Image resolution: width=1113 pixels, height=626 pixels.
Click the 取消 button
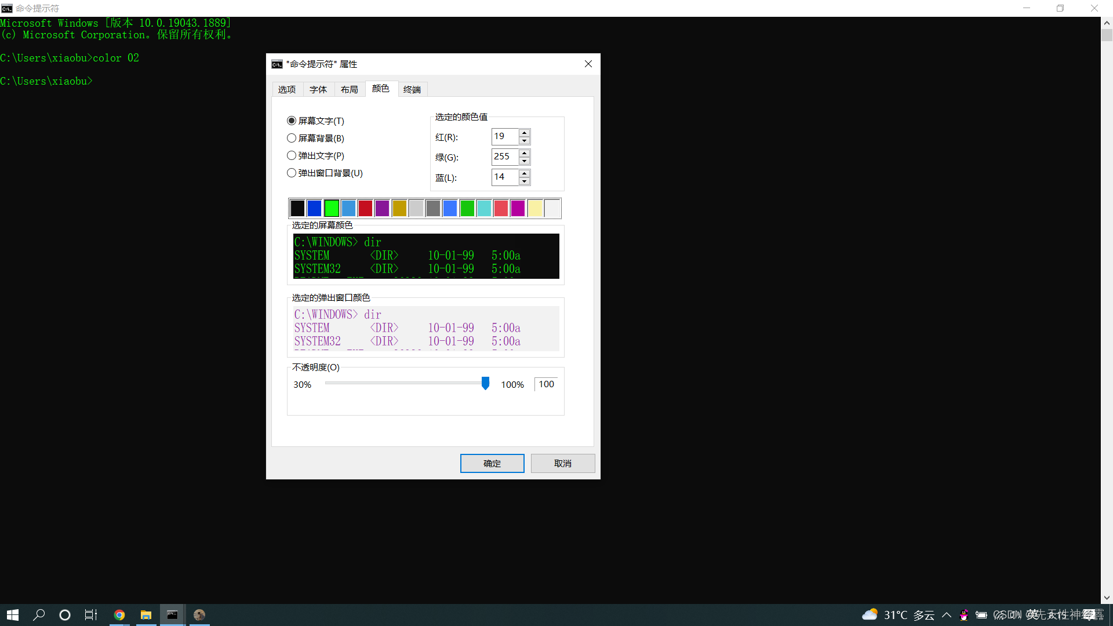coord(562,463)
